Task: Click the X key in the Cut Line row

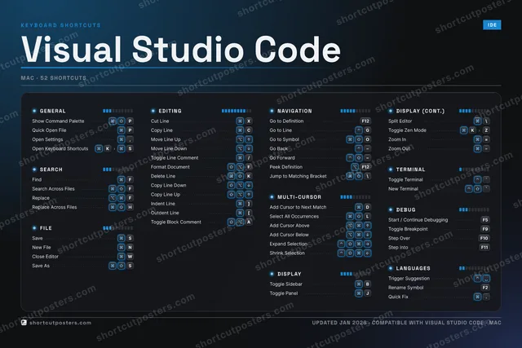Action: 249,121
